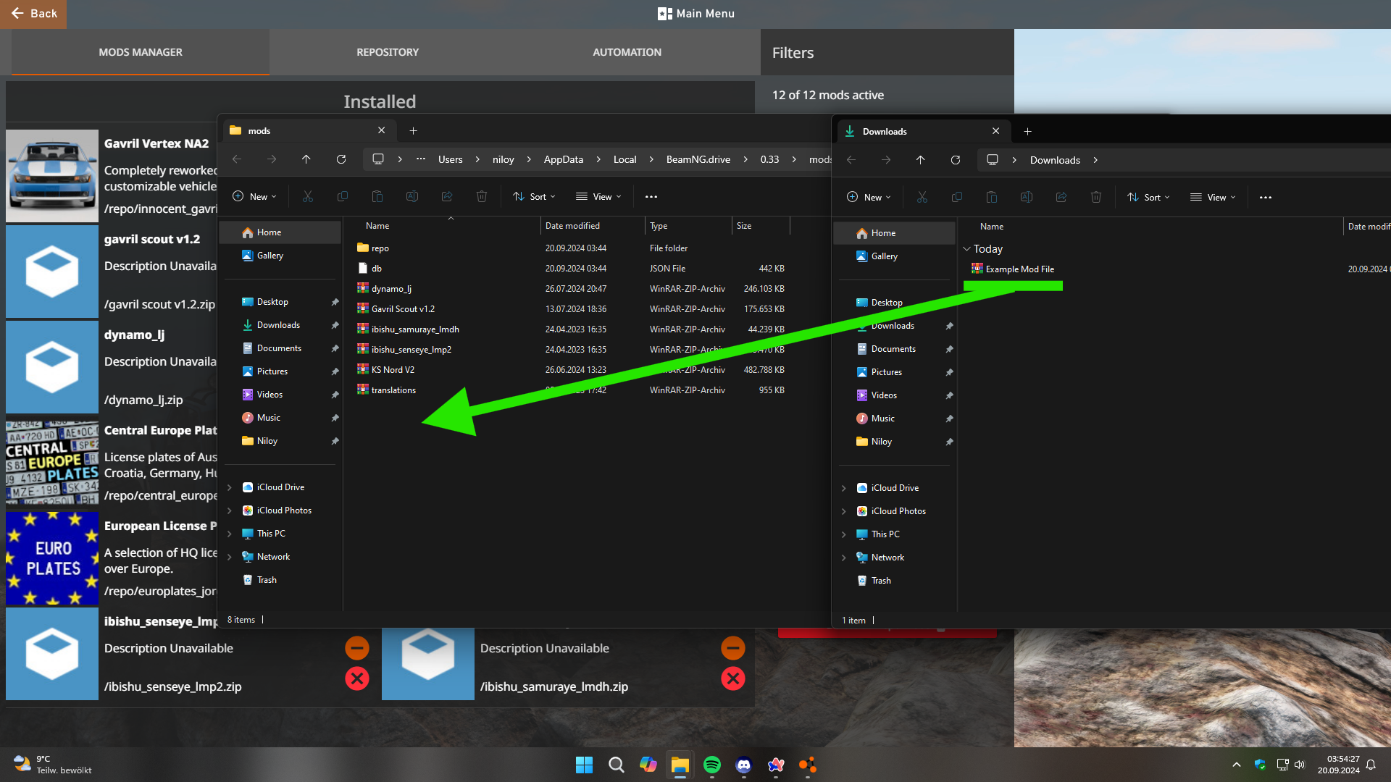The height and width of the screenshot is (782, 1391).
Task: Refresh the mods folder view
Action: pos(341,159)
